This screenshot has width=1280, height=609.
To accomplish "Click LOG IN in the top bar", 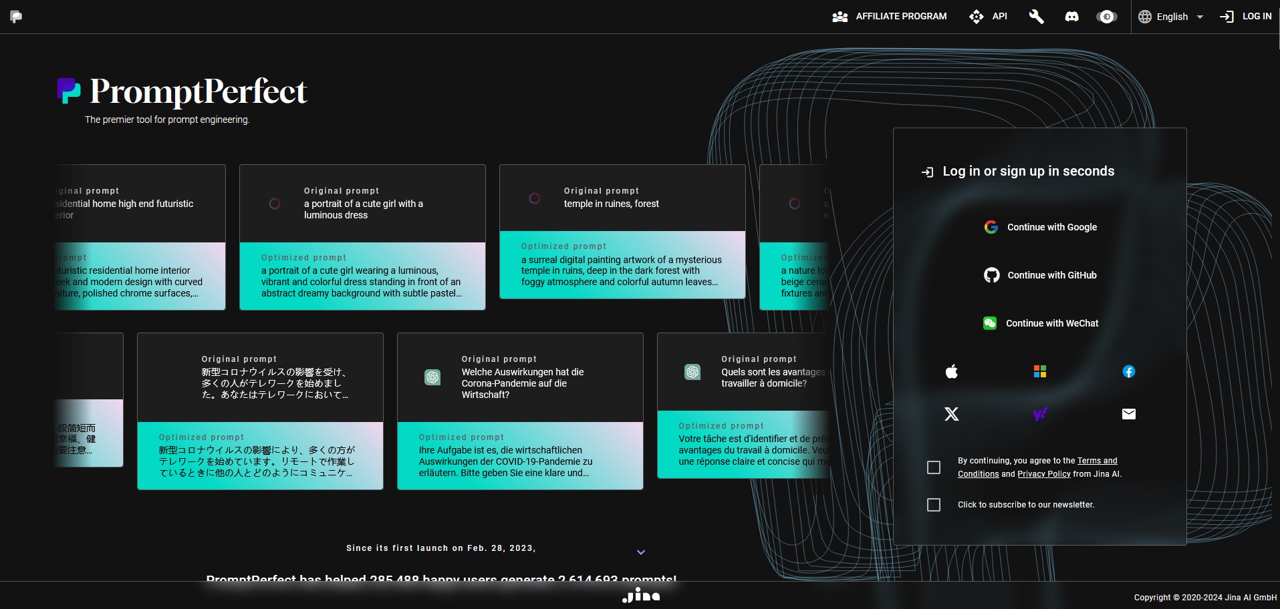I will tap(1245, 17).
